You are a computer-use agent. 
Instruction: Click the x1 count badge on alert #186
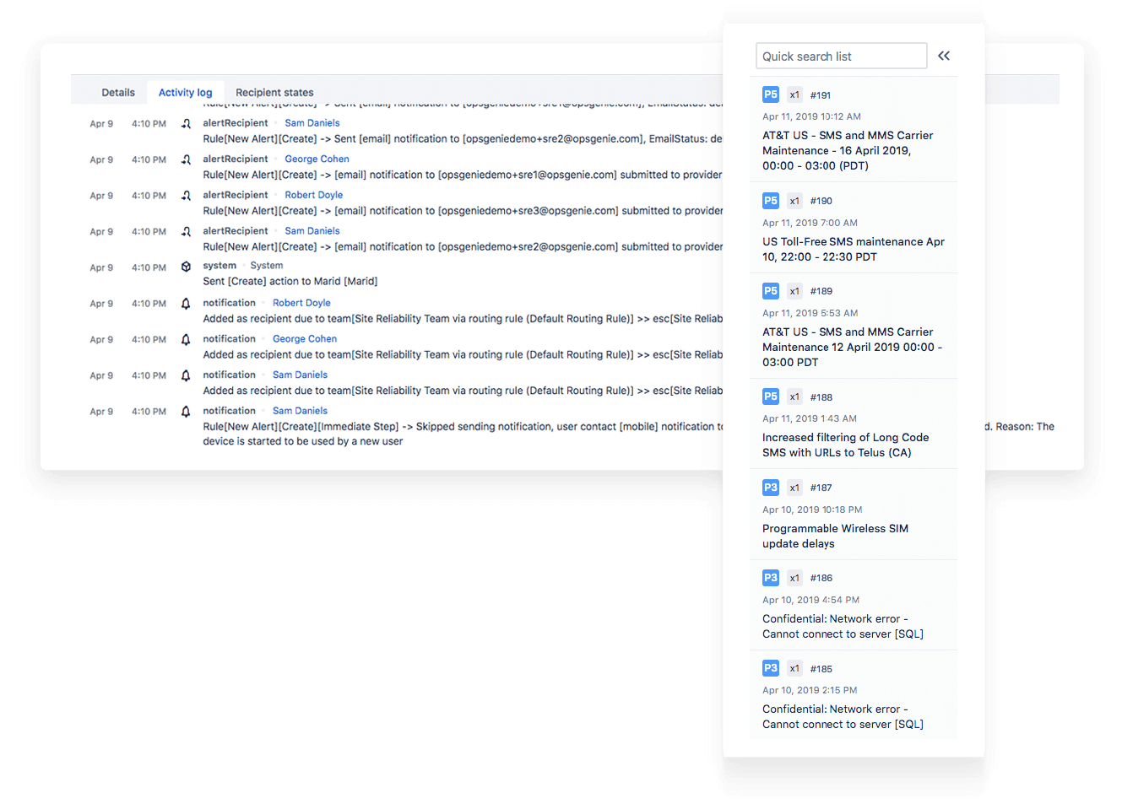point(794,578)
